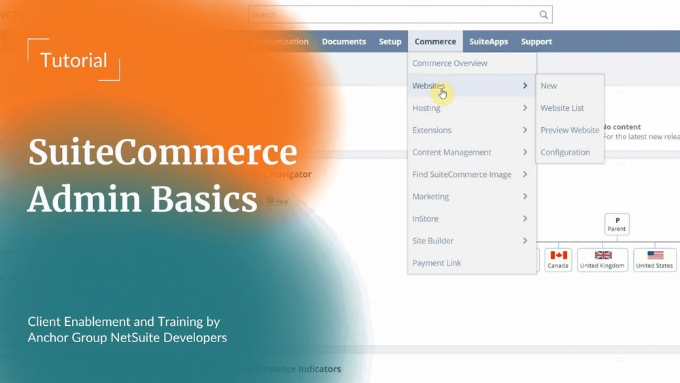Viewport: 680px width, 383px height.
Task: Choose Preview Website in submenu
Action: pyautogui.click(x=570, y=130)
